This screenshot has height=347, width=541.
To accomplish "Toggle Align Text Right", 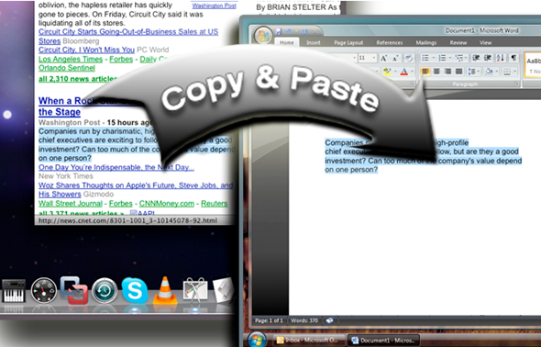I will (447, 72).
